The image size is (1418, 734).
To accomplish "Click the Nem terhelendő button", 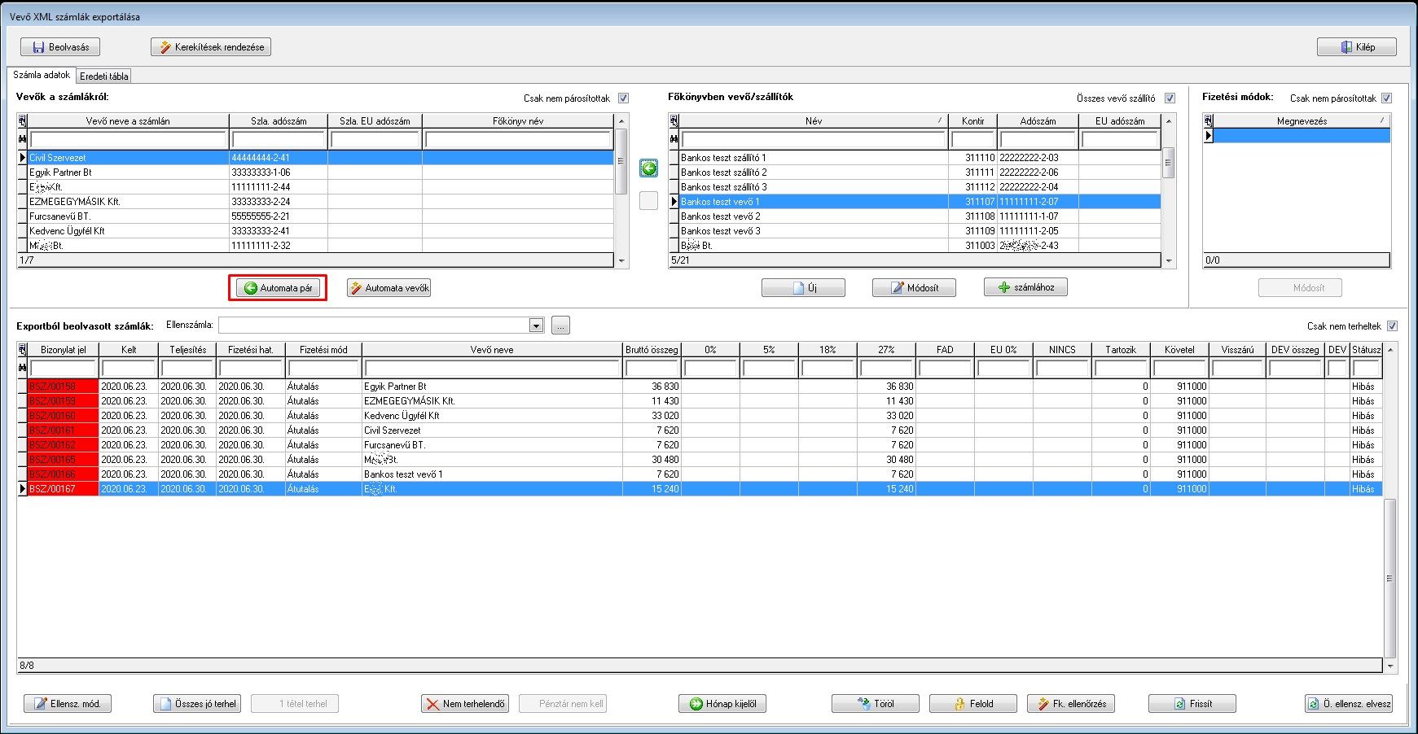I will point(465,704).
